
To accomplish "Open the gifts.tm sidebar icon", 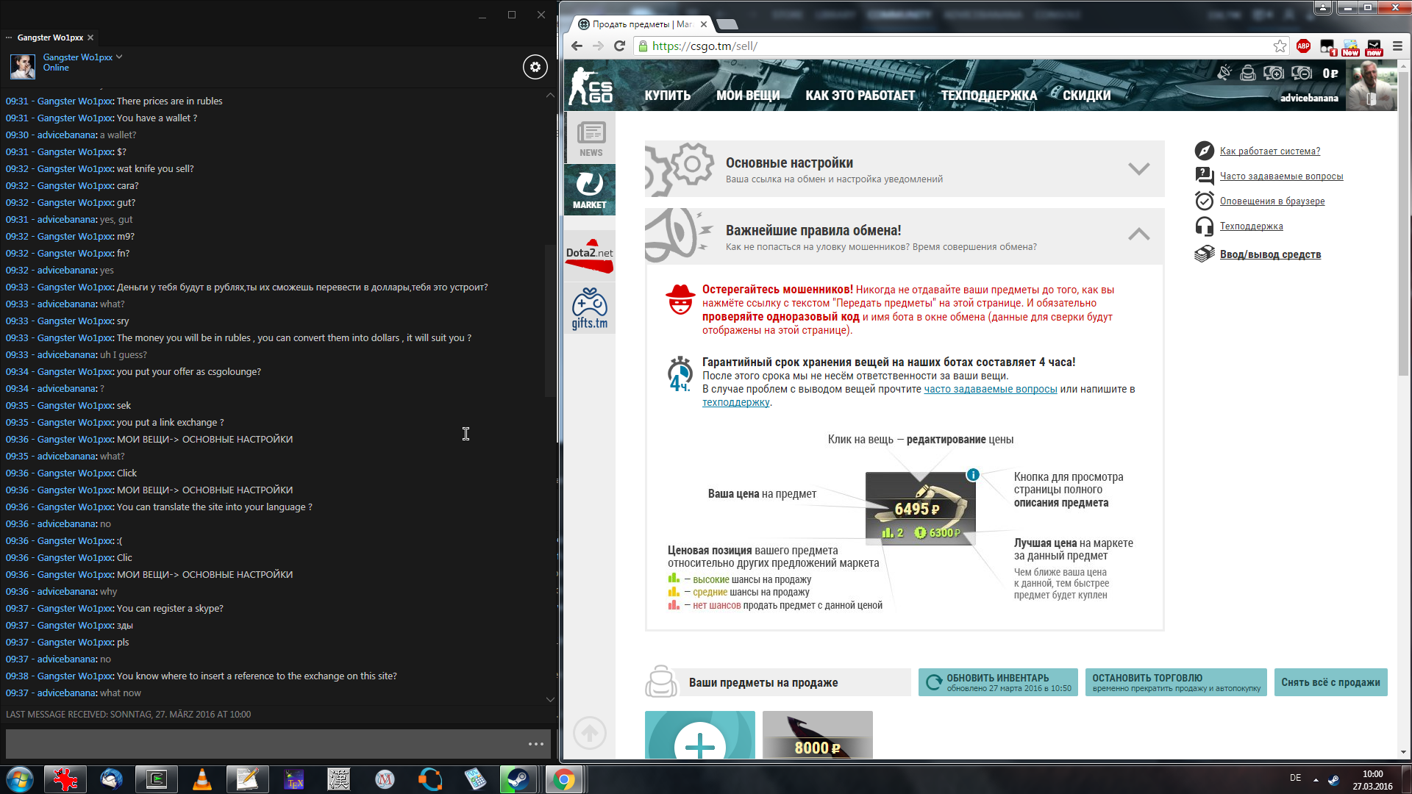I will pos(590,309).
